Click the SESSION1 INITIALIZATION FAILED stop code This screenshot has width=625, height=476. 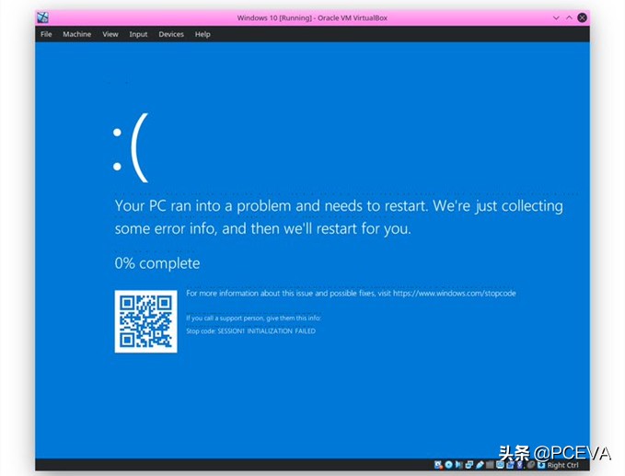(266, 331)
